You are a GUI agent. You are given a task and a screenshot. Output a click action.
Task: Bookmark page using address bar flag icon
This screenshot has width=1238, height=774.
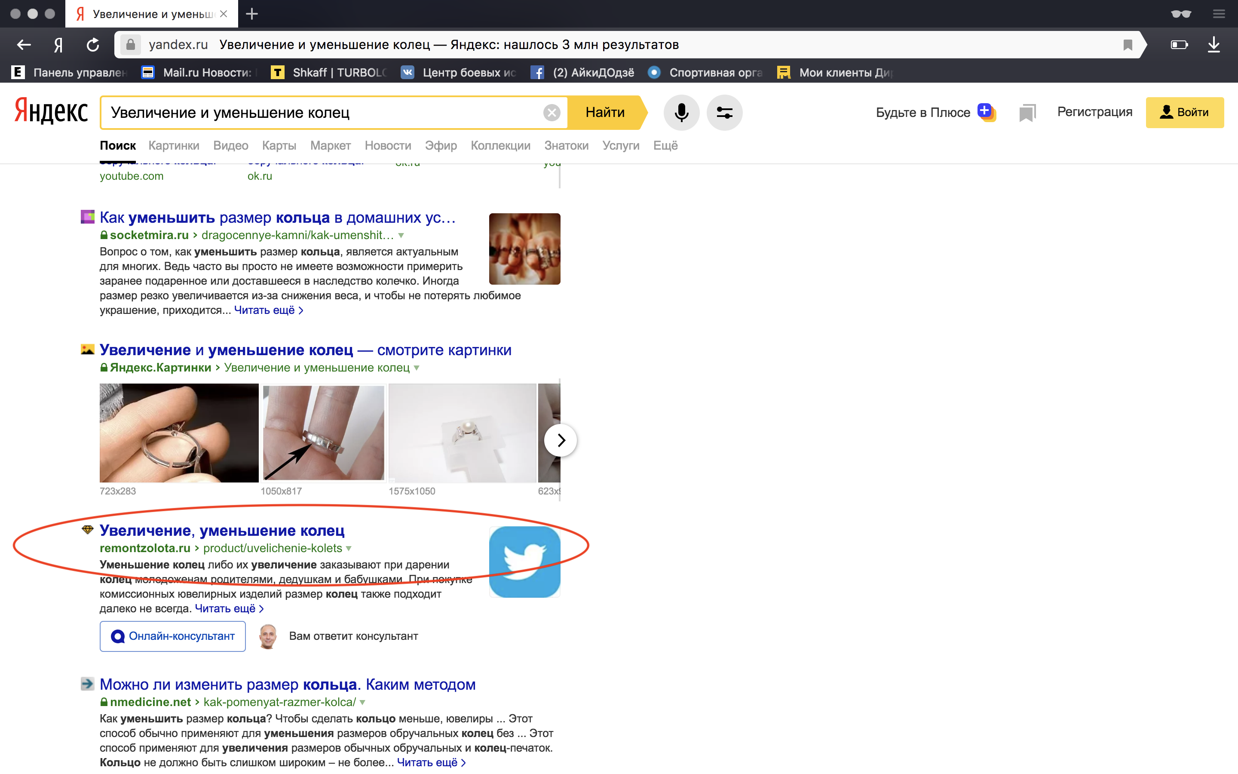pyautogui.click(x=1128, y=45)
